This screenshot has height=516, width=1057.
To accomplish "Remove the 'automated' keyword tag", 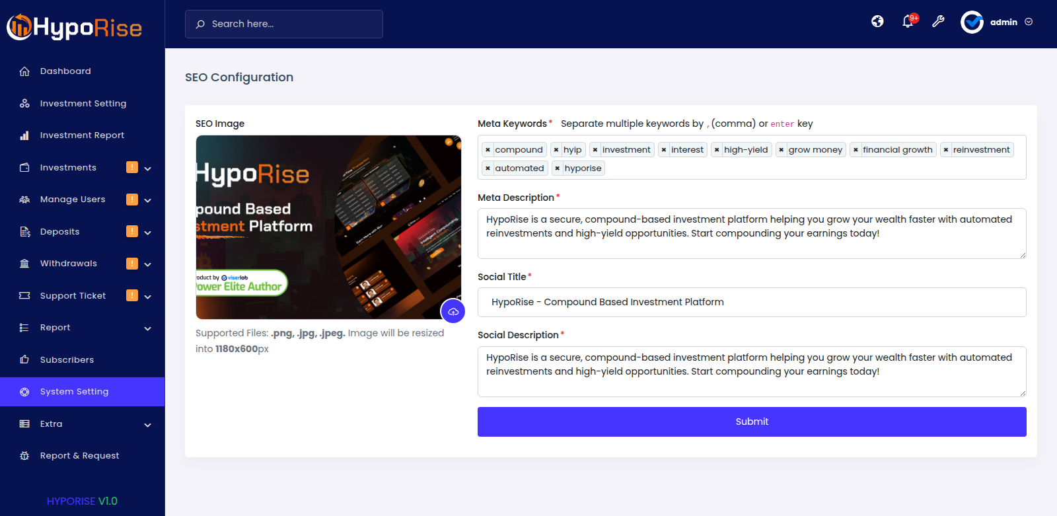I will 488,168.
